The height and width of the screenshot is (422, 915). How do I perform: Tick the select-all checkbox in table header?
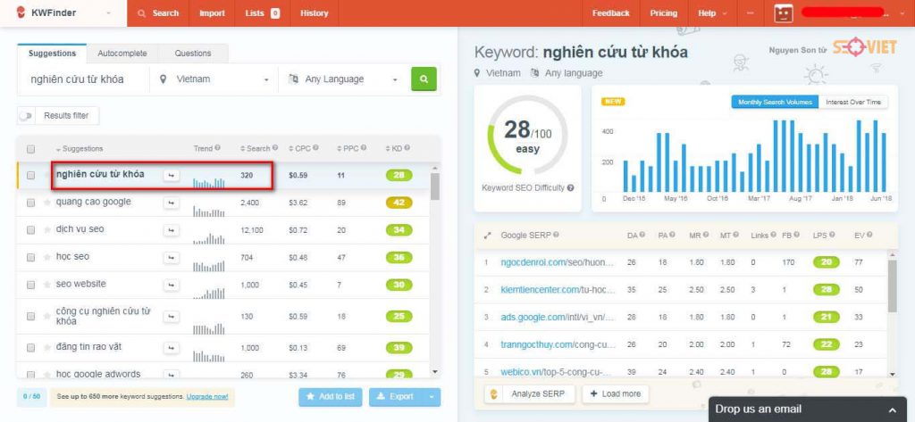pyautogui.click(x=31, y=149)
